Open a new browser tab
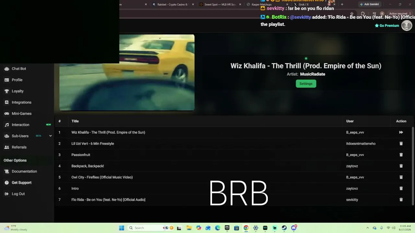 point(342,5)
